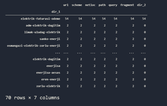The width and height of the screenshot is (167, 106).
Task: Click url value 54 in elektrik-faturasi-odeme row
Action: click(x=67, y=19)
